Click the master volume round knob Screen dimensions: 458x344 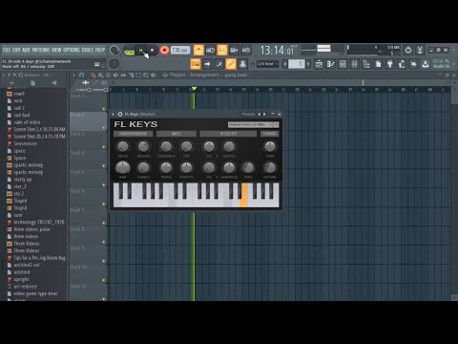[114, 50]
